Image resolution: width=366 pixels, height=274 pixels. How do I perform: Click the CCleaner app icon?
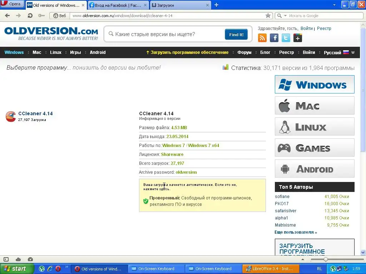click(10, 117)
